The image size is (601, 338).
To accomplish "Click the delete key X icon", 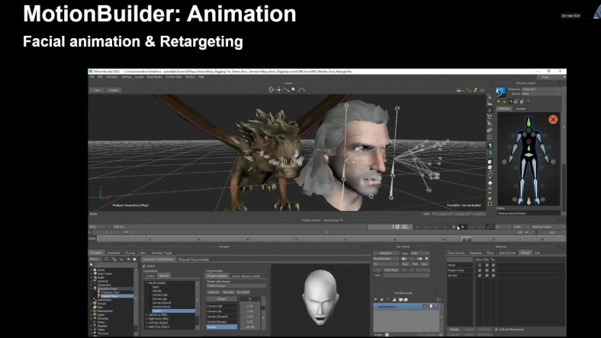I will tap(426, 259).
